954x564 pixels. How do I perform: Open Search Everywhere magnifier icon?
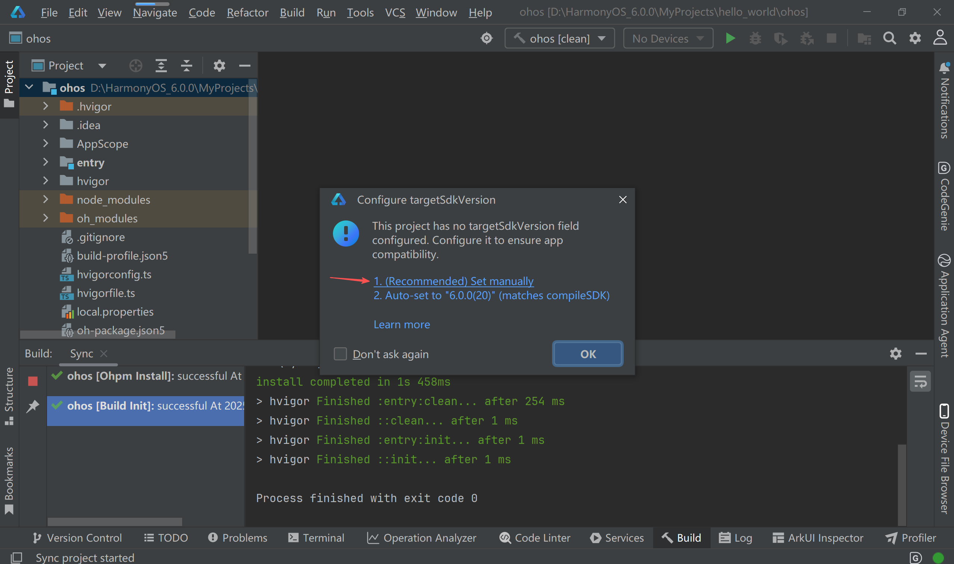pos(889,38)
